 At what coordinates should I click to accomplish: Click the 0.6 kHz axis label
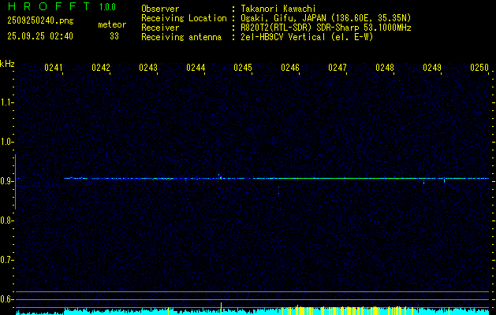6,299
